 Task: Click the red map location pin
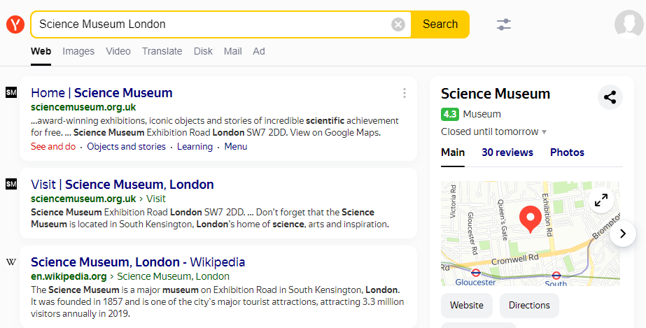(x=530, y=219)
